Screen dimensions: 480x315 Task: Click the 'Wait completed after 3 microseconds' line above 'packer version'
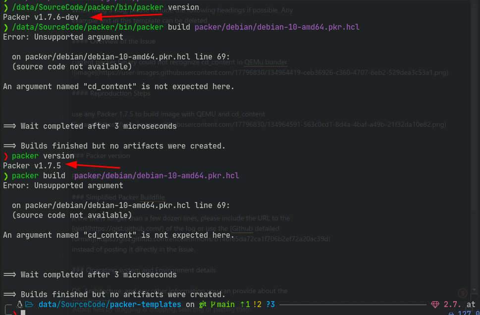tap(90, 126)
